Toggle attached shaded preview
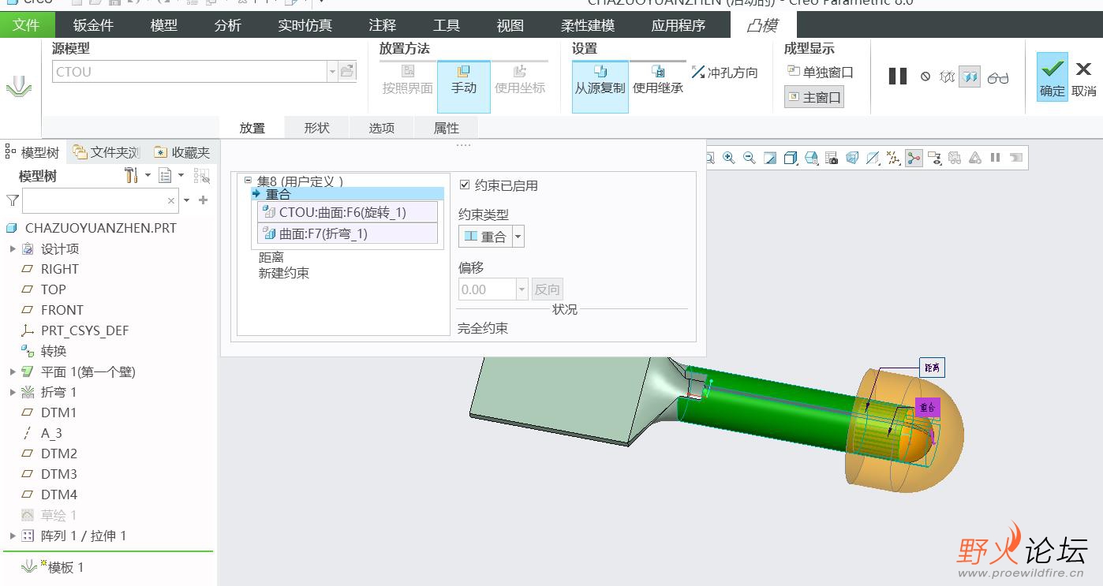 (x=970, y=77)
